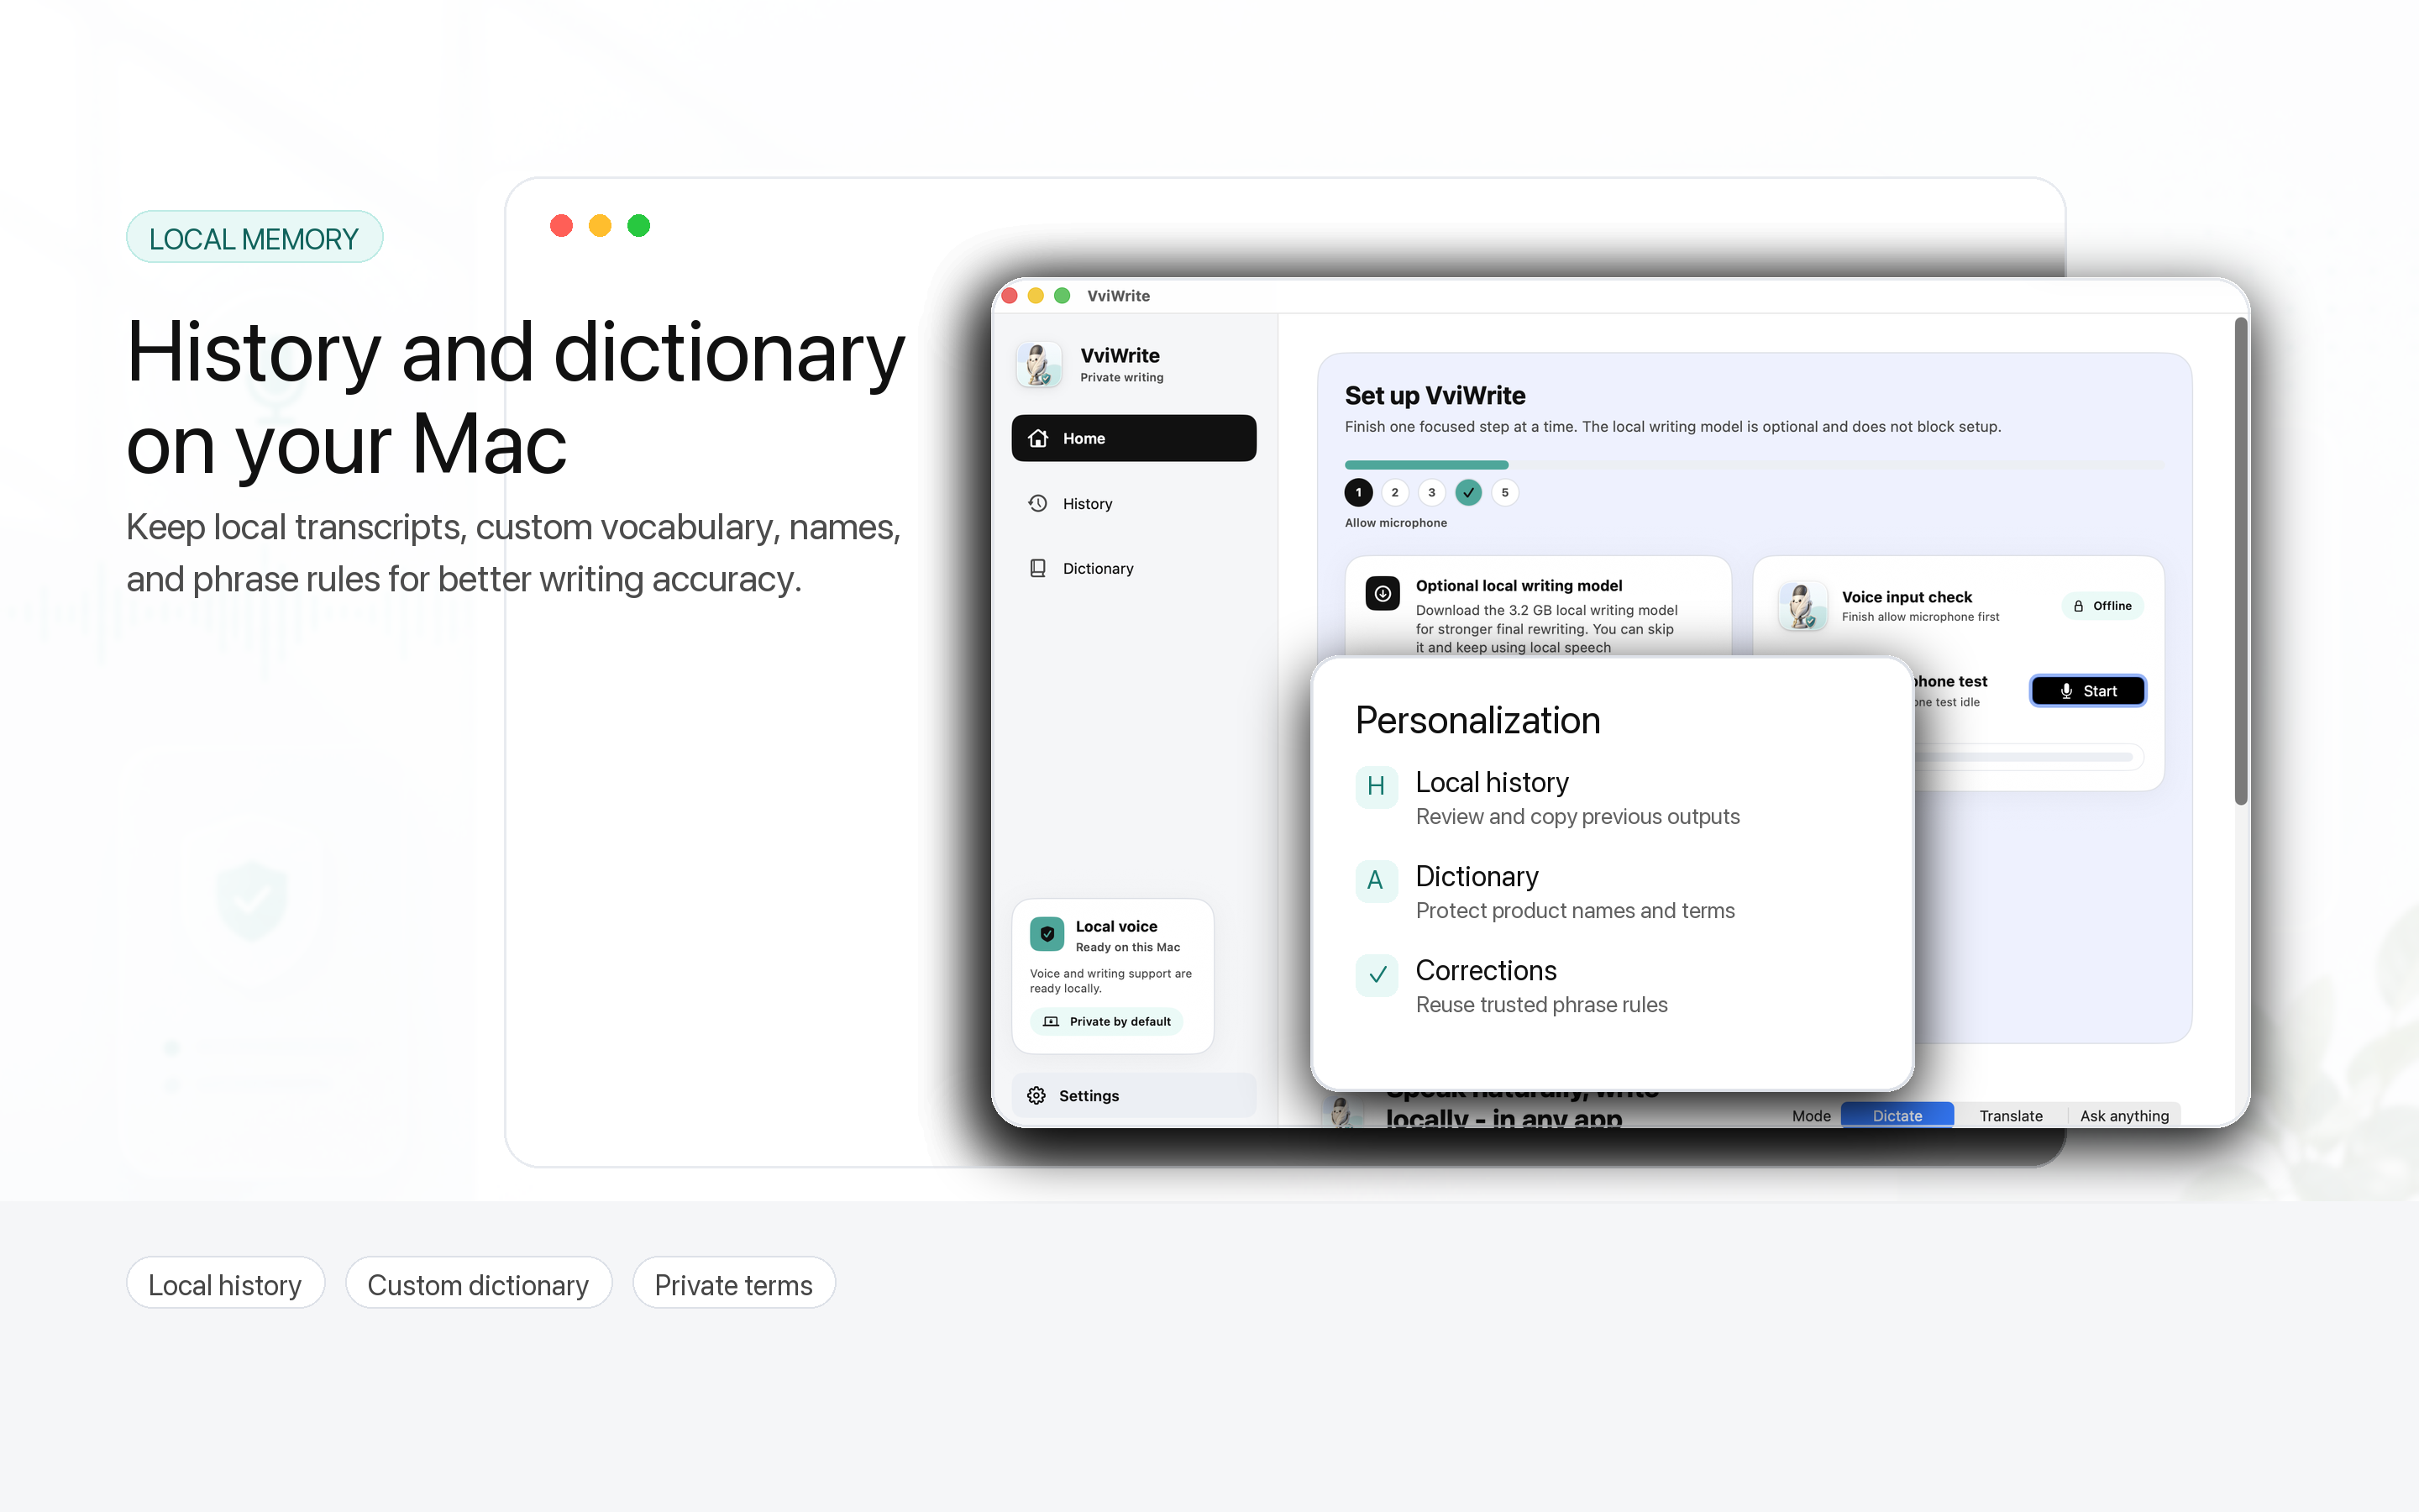The height and width of the screenshot is (1512, 2419).
Task: Click the Allow microphone step label
Action: [x=1395, y=523]
